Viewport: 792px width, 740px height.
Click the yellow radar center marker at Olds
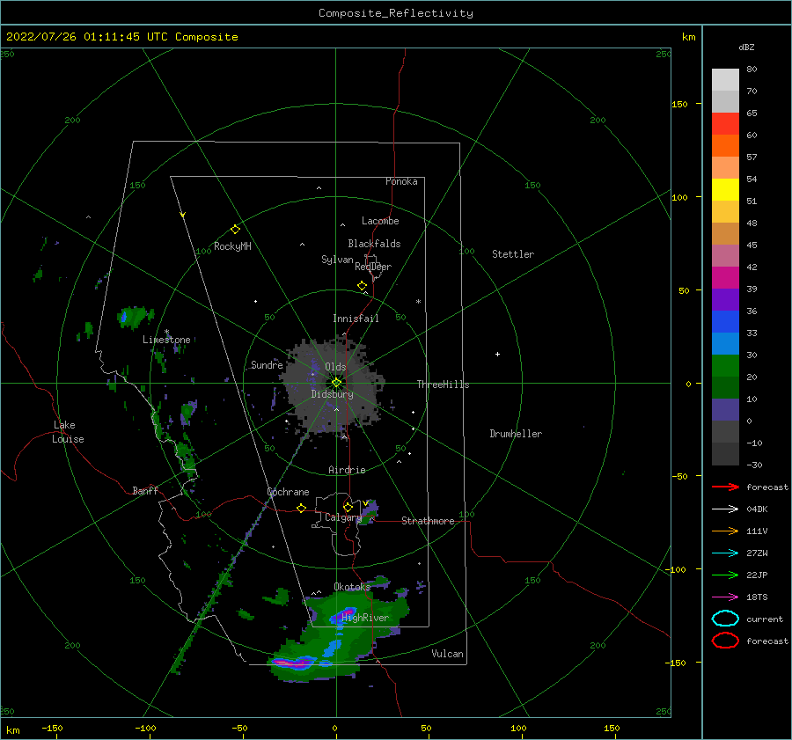(x=336, y=383)
